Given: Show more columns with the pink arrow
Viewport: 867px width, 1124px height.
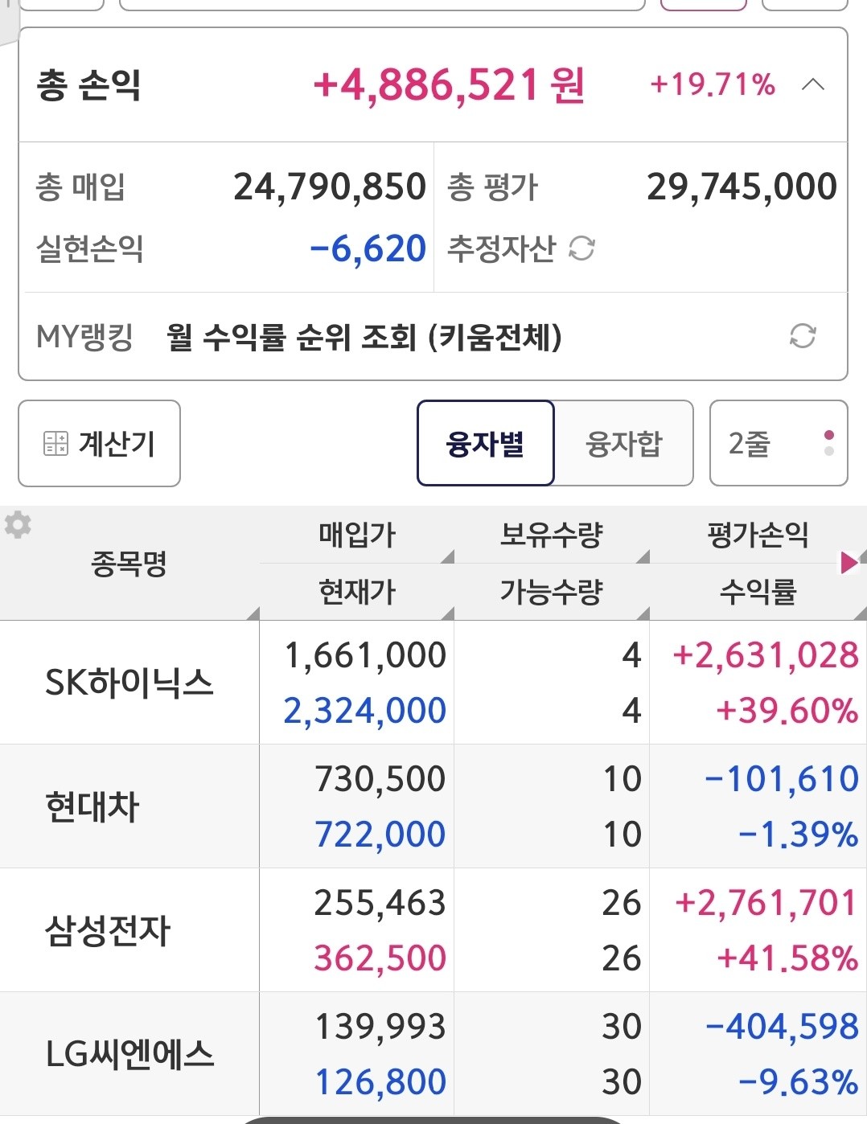Looking at the screenshot, I should point(849,562).
